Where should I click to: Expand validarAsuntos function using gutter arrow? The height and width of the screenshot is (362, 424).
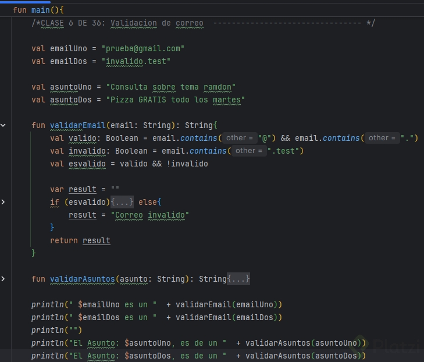(3, 279)
